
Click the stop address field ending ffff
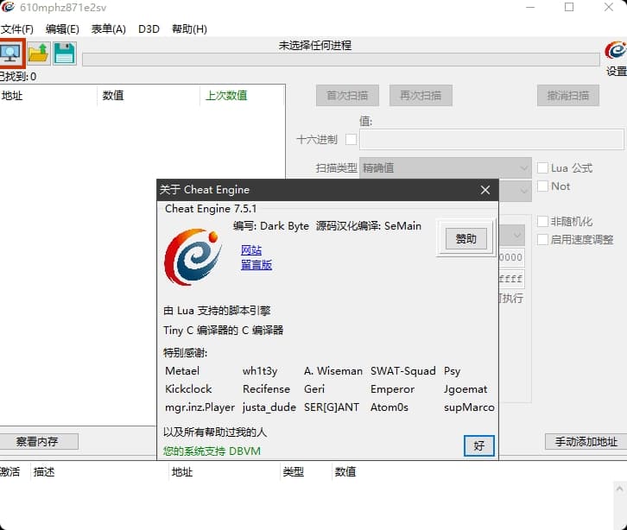tap(511, 279)
